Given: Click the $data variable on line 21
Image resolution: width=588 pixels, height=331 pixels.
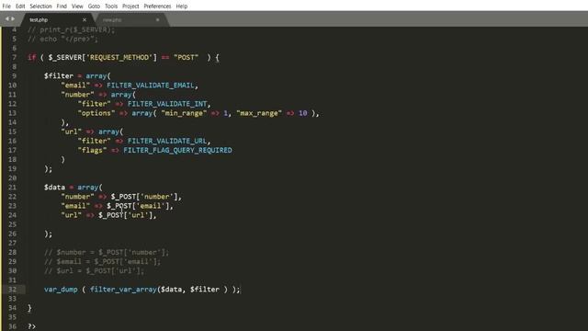Looking at the screenshot, I should pos(54,188).
